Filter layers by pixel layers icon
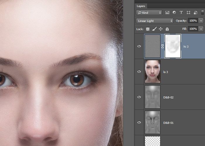205x146 pixels. click(167, 13)
